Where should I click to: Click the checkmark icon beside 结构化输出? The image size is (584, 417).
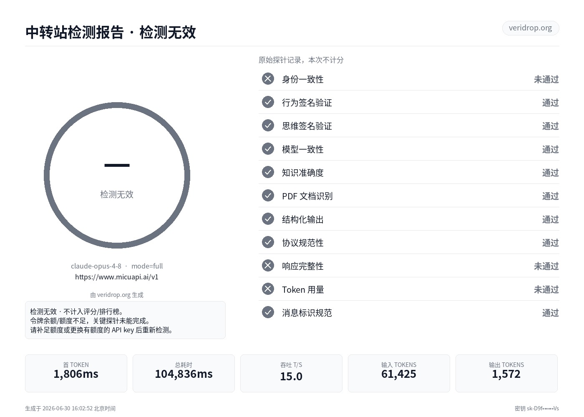coord(268,219)
